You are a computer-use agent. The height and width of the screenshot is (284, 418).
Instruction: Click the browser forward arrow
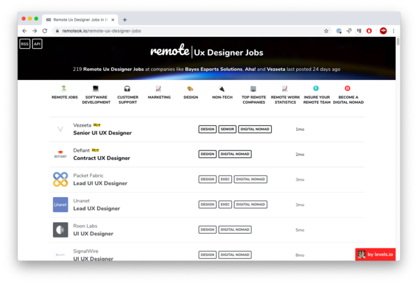[35, 31]
